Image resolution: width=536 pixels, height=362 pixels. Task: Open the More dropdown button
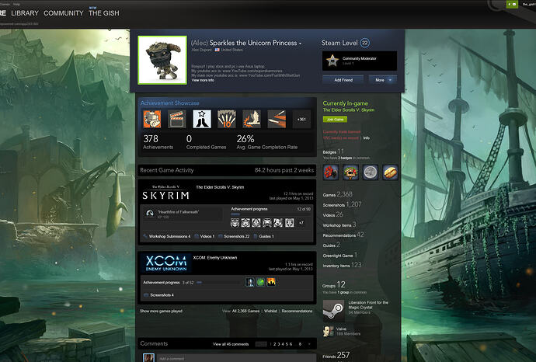coord(382,80)
